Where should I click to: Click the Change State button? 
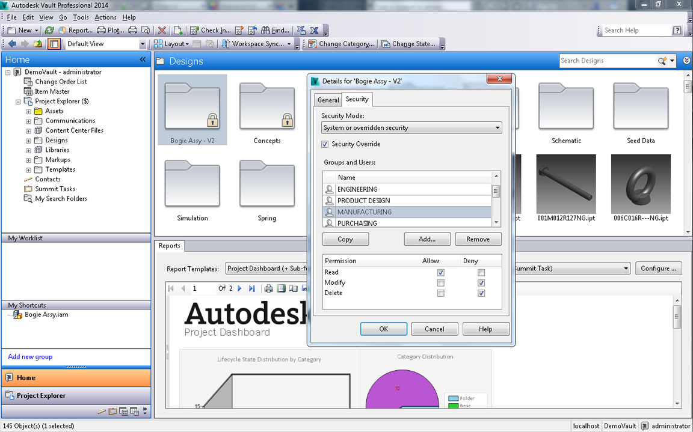point(408,44)
